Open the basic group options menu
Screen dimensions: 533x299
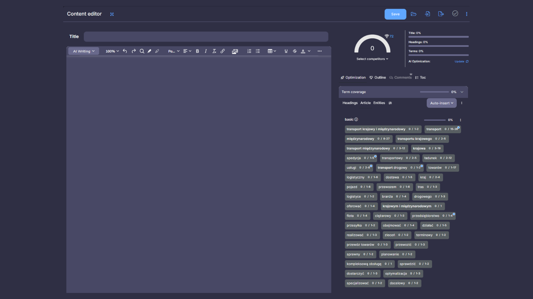(460, 120)
